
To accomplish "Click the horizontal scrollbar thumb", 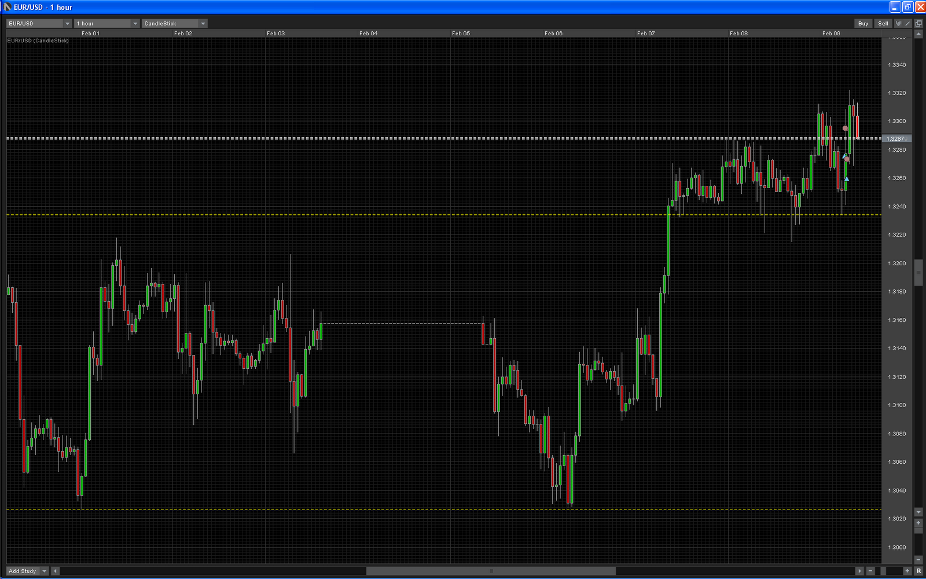I will (491, 571).
